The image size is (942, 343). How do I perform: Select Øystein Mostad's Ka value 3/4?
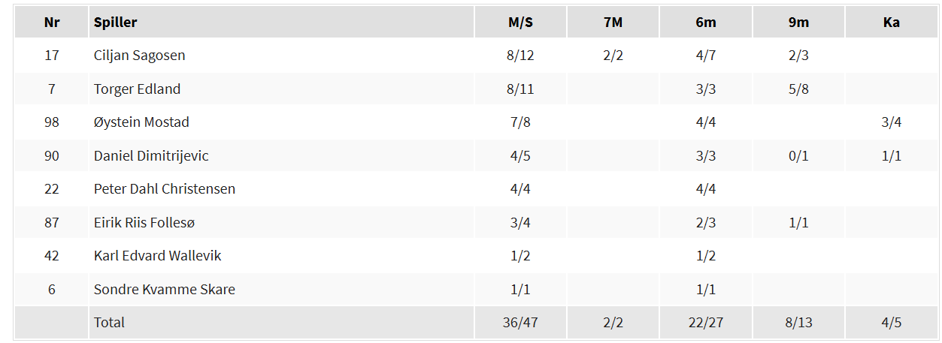(891, 122)
